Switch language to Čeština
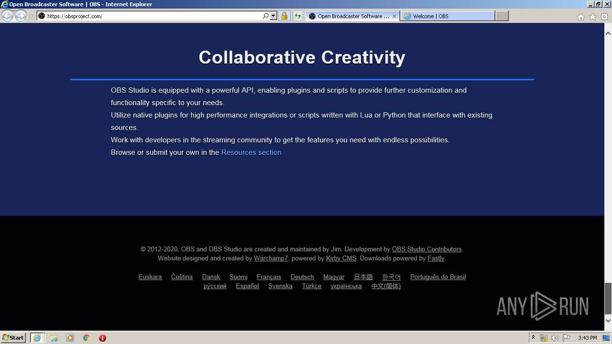Viewport: 612px width, 344px height. 182,277
